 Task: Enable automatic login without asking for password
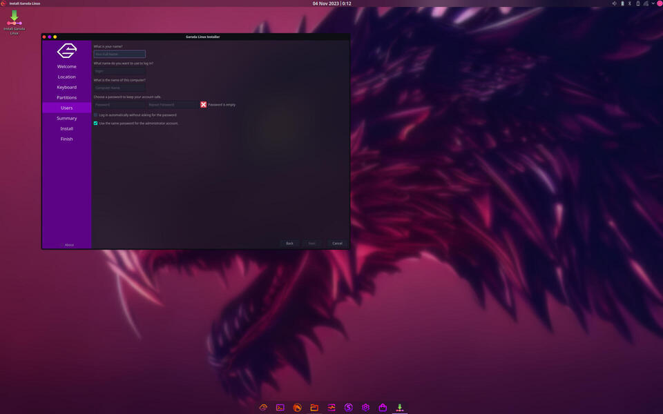pyautogui.click(x=95, y=115)
